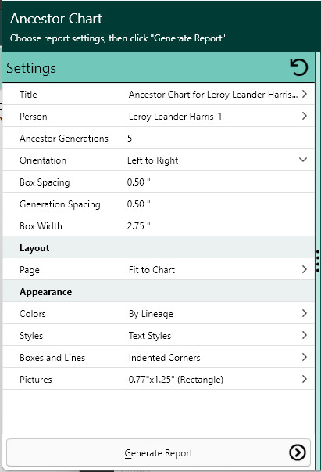321x472 pixels.
Task: Click the Ancestor Chart for Leroy title value
Action: point(213,95)
